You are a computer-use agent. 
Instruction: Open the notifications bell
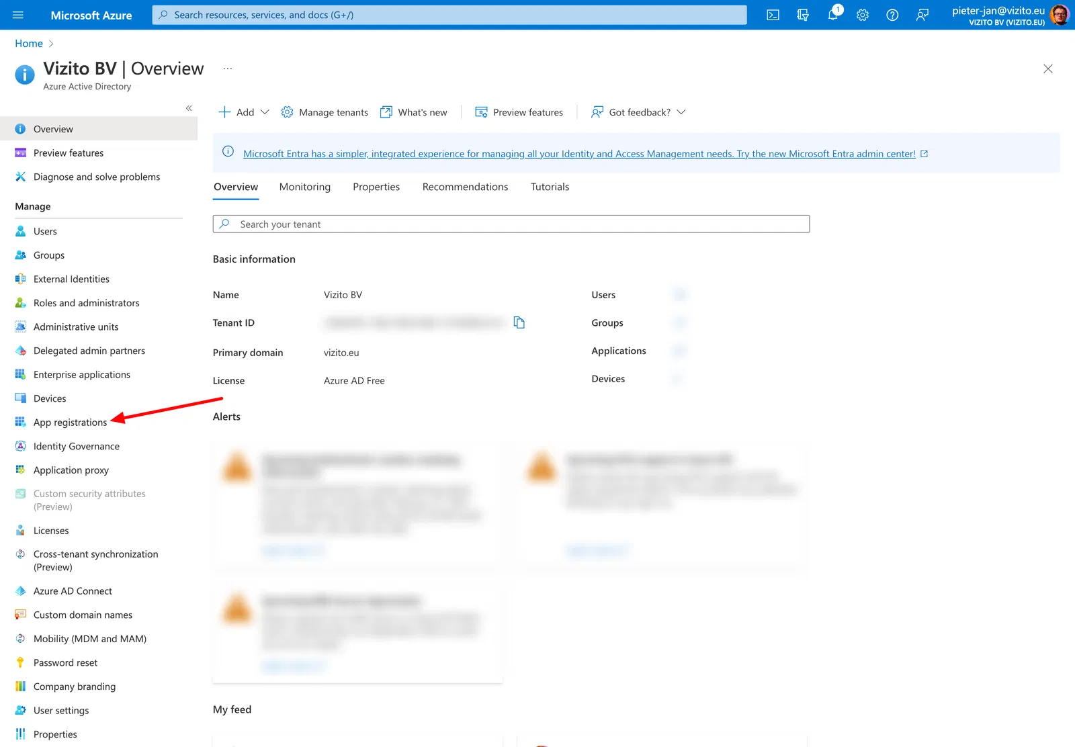pos(833,15)
